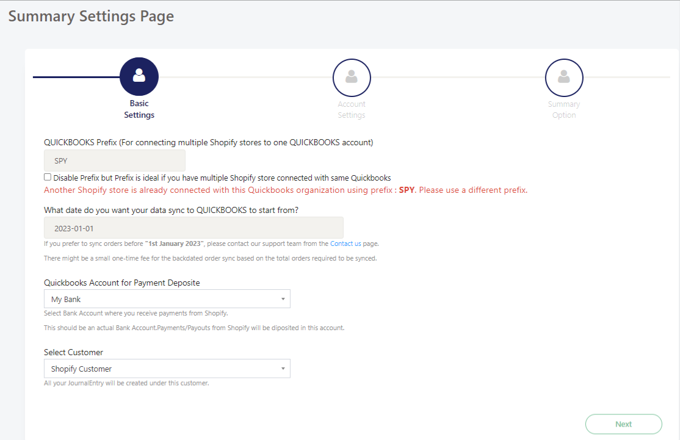This screenshot has height=440, width=680.
Task: Open the Account Settings step label
Action: 352,110
